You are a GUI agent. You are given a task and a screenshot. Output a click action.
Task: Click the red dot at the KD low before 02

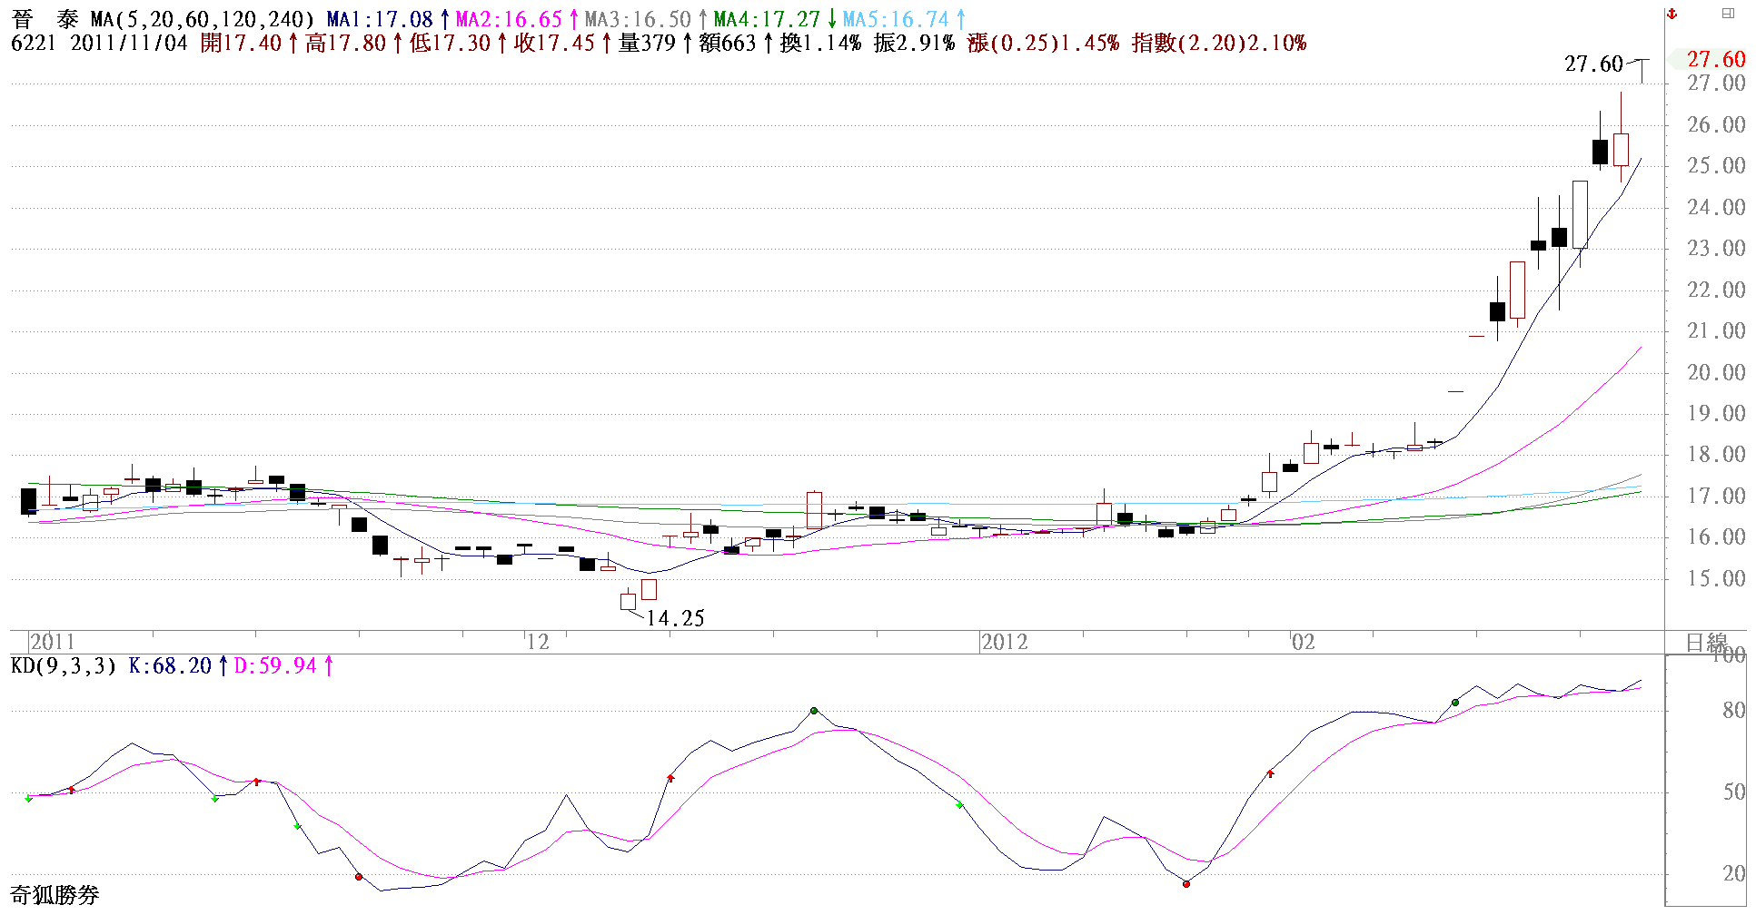point(1186,883)
